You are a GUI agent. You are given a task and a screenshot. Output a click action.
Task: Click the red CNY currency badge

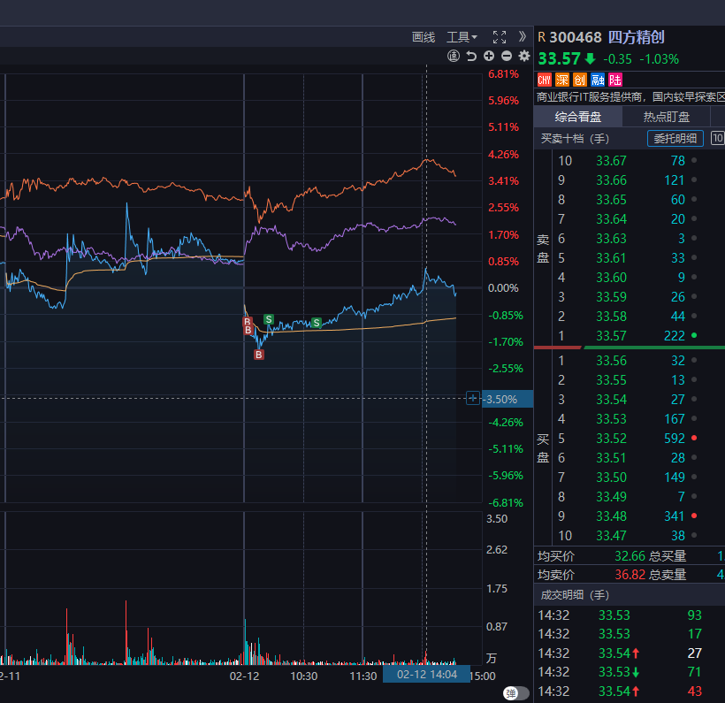coord(545,80)
